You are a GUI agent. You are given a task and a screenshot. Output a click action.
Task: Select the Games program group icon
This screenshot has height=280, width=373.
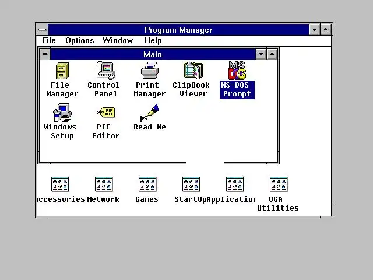tap(147, 184)
